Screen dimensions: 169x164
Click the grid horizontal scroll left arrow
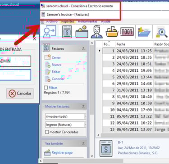pos(98,135)
